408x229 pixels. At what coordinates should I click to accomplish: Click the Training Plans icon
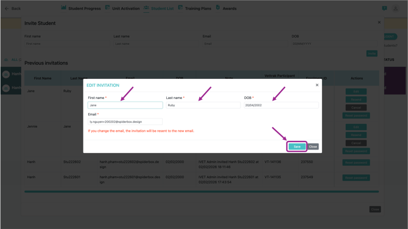(x=180, y=7)
